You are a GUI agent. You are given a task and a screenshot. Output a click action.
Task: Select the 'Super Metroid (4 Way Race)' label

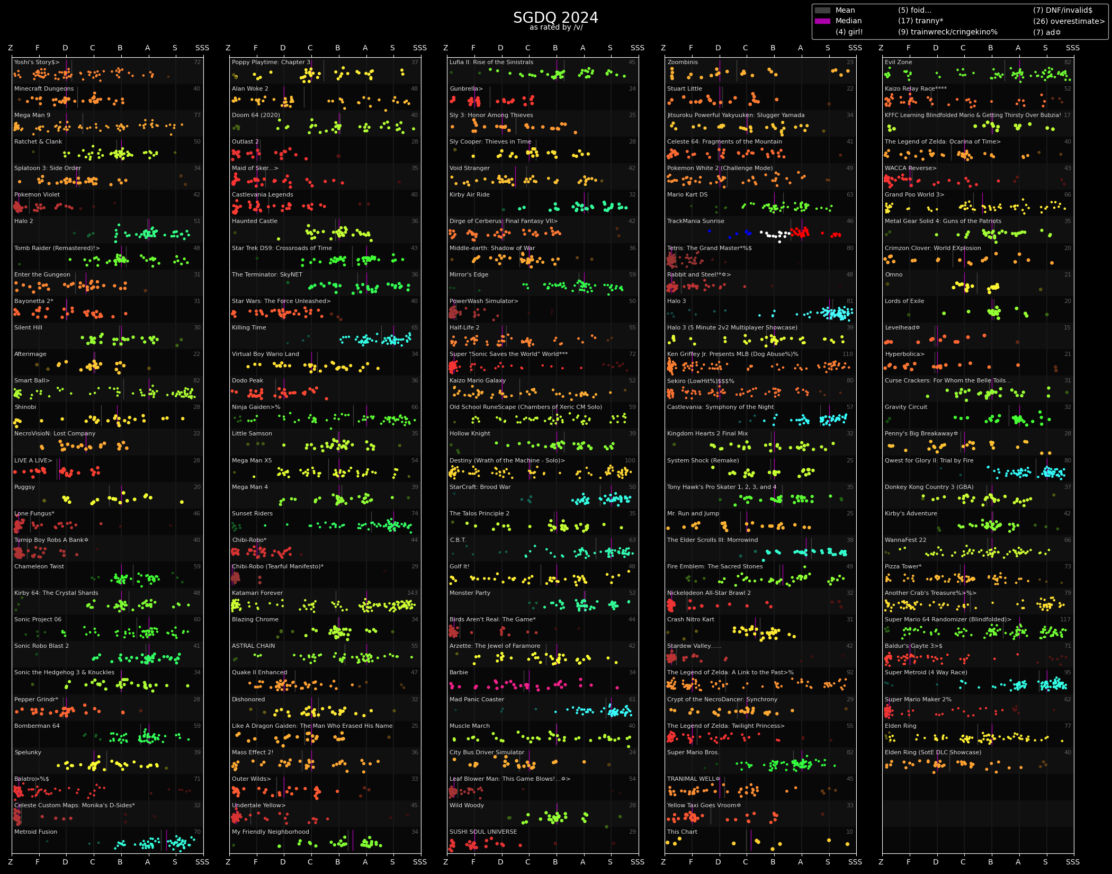(926, 673)
